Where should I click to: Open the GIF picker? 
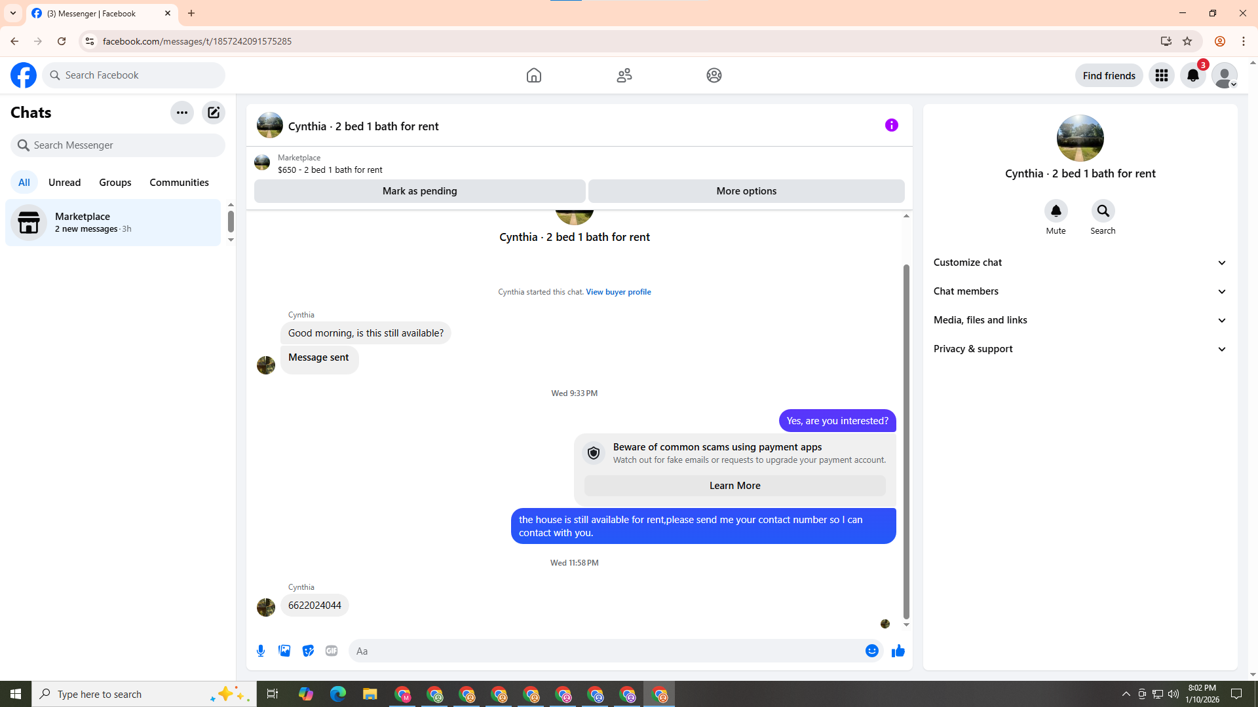pyautogui.click(x=332, y=651)
